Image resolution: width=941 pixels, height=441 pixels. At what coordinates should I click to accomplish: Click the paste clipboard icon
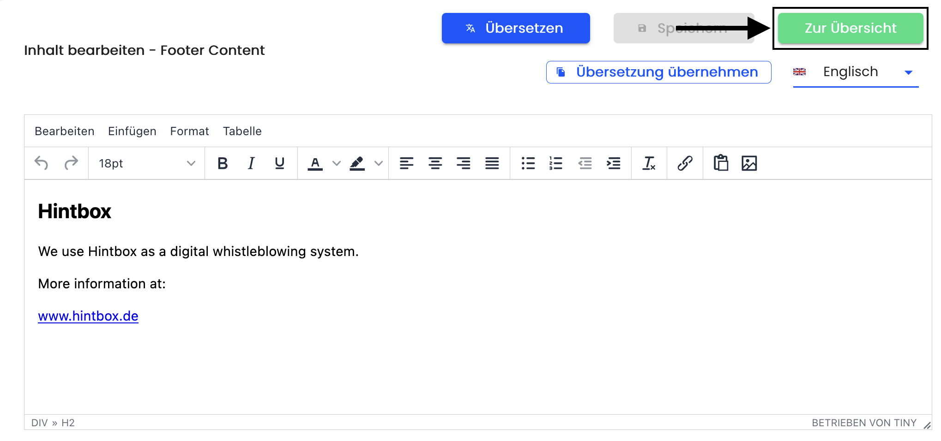point(721,163)
